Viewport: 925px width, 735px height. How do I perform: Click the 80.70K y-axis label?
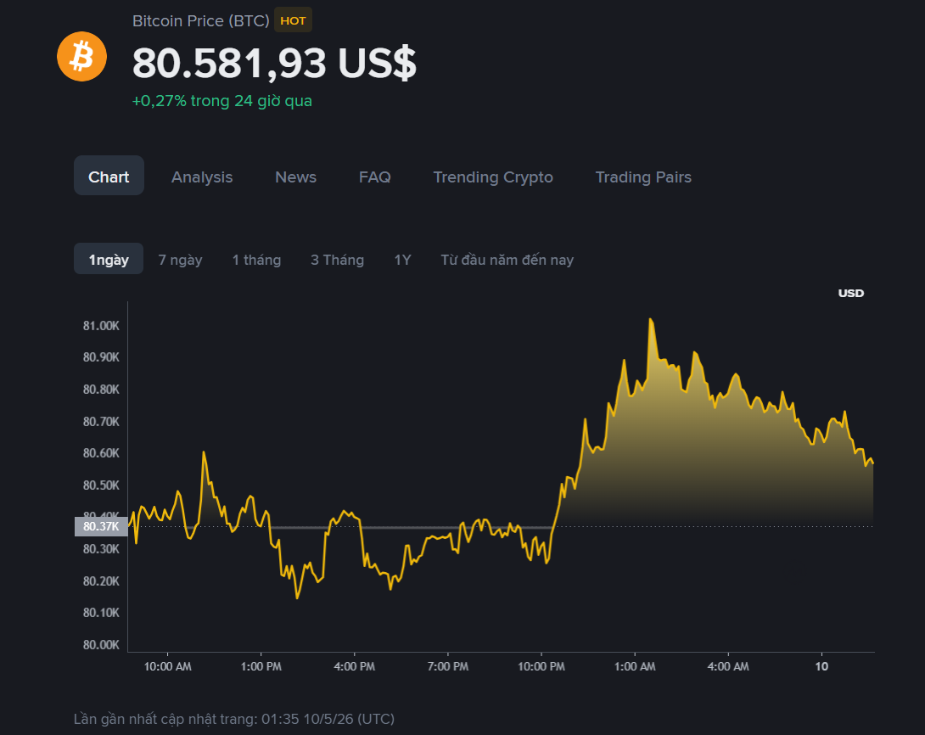(x=102, y=421)
